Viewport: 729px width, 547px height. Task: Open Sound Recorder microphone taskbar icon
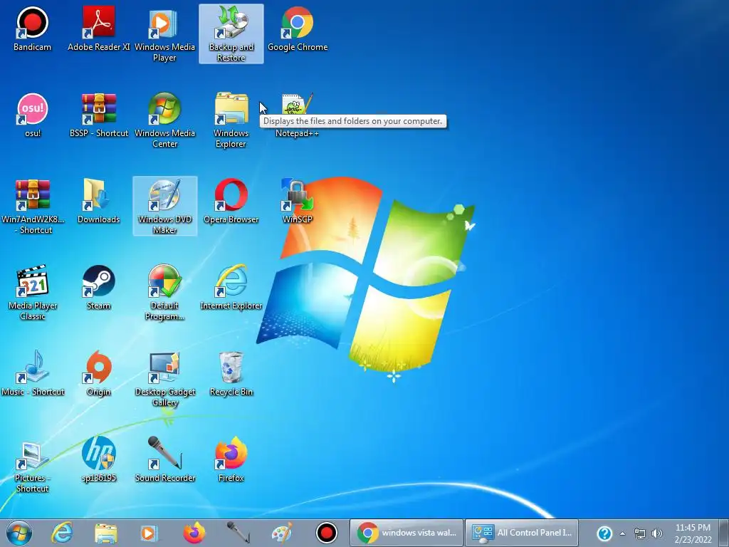tap(238, 533)
